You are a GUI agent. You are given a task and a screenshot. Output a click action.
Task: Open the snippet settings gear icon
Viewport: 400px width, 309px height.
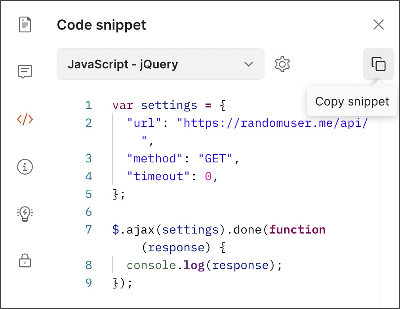click(x=282, y=64)
